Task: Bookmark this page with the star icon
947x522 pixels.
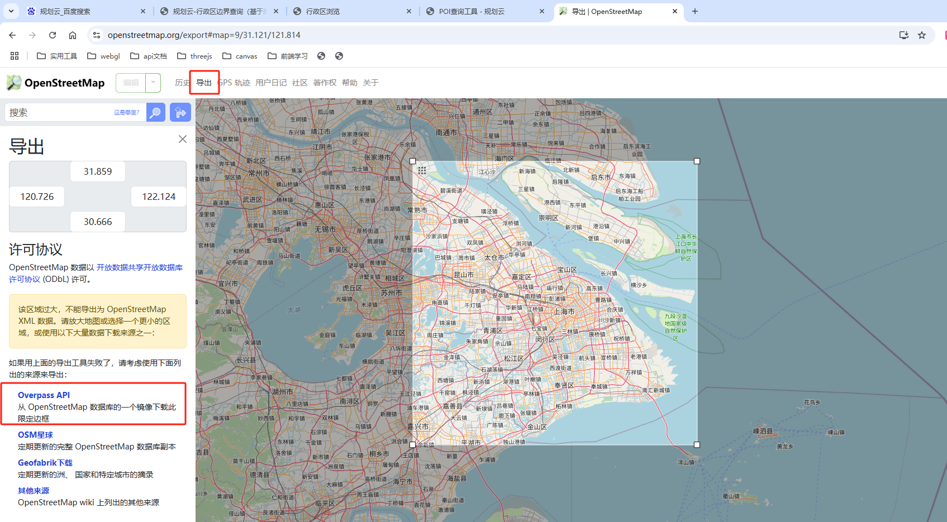Action: pos(922,35)
